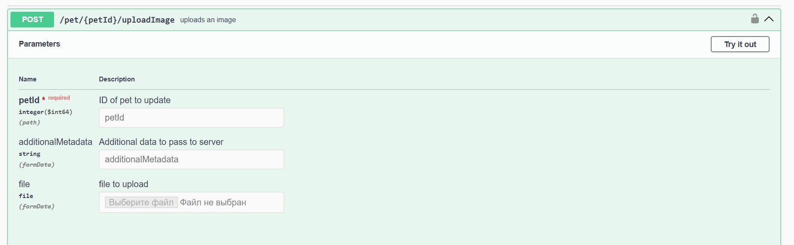
Task: Click the Description column header
Action: tap(117, 79)
